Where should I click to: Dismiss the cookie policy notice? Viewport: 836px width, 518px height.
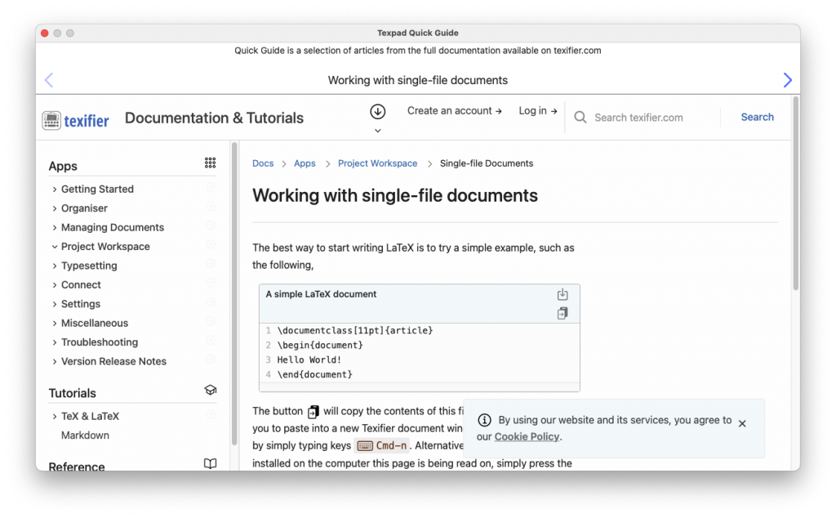click(742, 423)
